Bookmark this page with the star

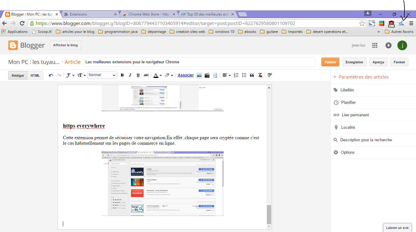pyautogui.click(x=362, y=23)
